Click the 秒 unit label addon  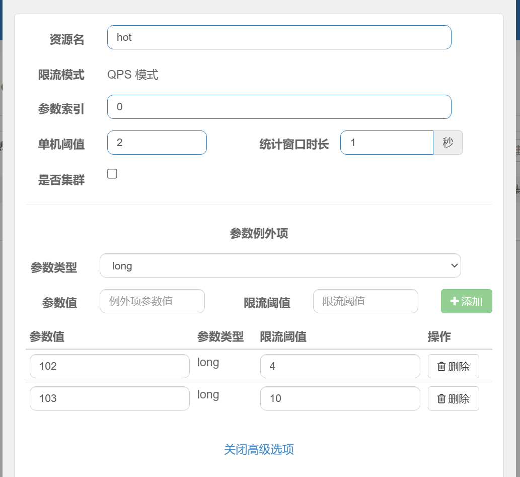[448, 143]
